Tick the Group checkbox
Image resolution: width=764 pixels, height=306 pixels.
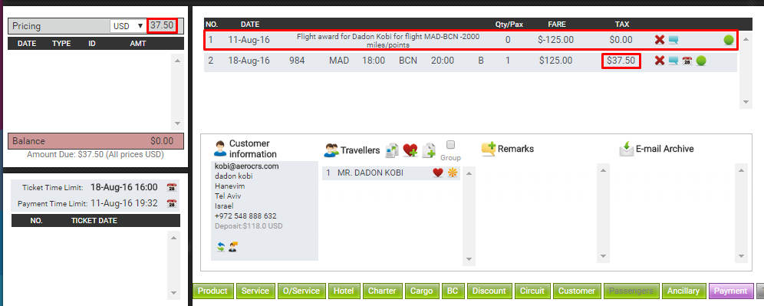pos(451,145)
